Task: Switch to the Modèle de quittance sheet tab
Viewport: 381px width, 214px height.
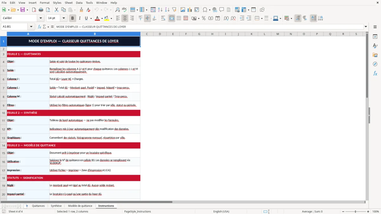Action: pos(80,206)
